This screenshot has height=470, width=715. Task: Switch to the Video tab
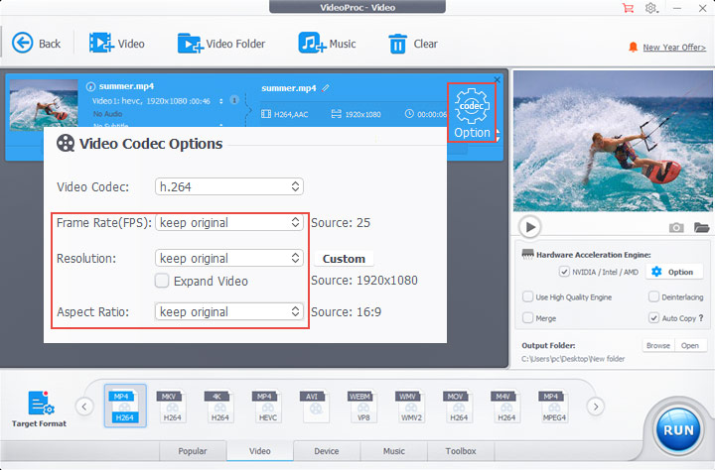(260, 451)
